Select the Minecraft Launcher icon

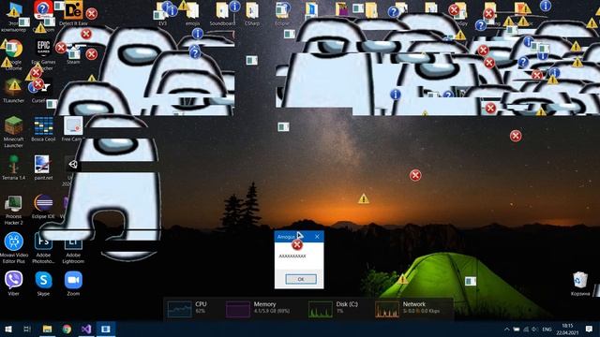pos(14,132)
